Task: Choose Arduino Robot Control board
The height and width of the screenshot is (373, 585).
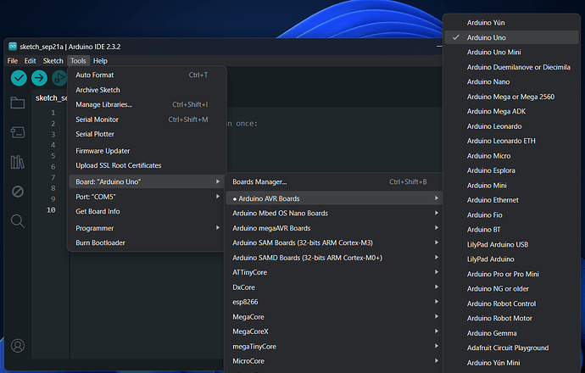Action: [511, 303]
